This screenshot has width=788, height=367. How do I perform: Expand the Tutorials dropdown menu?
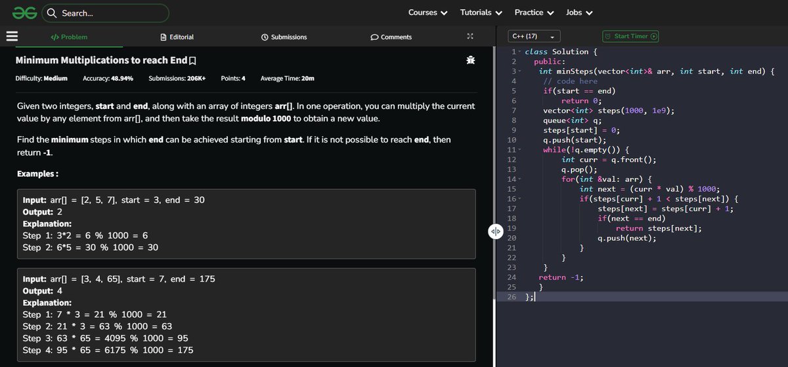click(481, 12)
